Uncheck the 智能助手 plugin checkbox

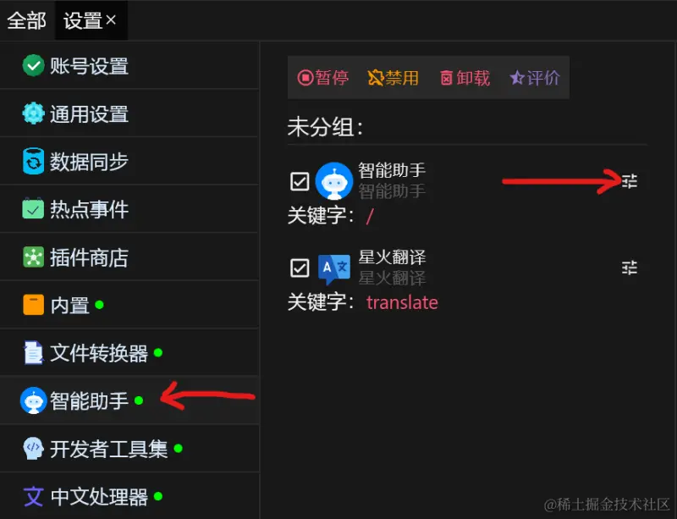(300, 181)
